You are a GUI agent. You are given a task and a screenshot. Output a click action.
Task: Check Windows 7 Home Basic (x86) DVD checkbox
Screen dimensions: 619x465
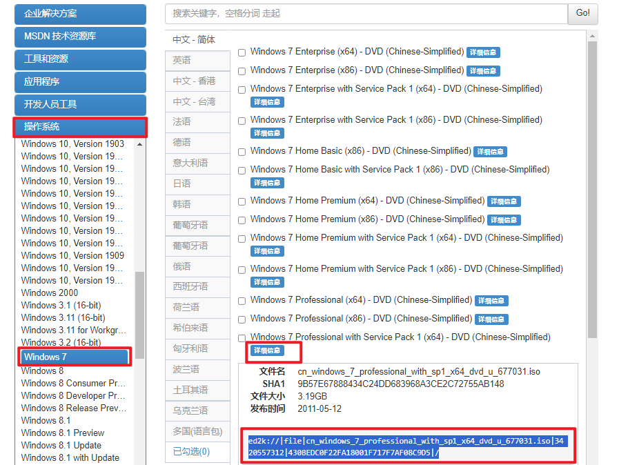coord(241,150)
